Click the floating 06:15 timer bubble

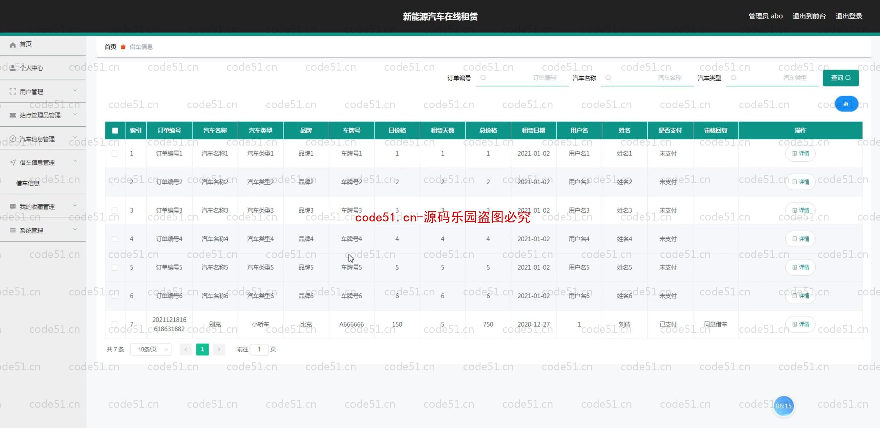tap(783, 406)
